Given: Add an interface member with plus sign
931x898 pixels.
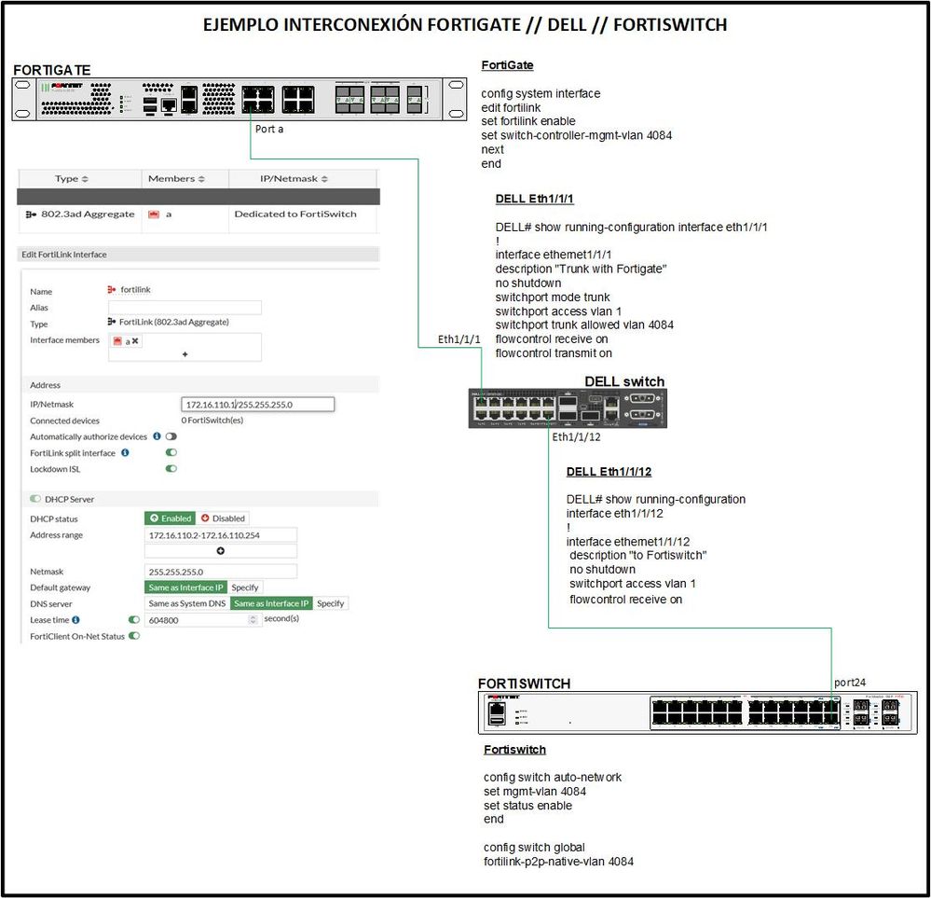Looking at the screenshot, I should [185, 354].
